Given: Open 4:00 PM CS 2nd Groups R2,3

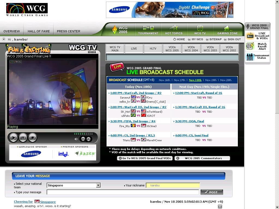Looking at the screenshot, I should point(133,136).
